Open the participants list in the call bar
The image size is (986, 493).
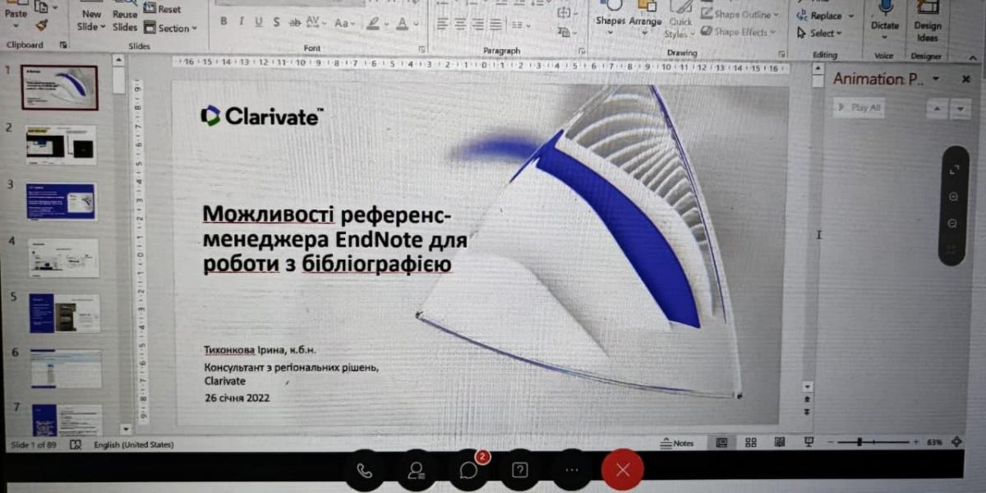(x=417, y=470)
